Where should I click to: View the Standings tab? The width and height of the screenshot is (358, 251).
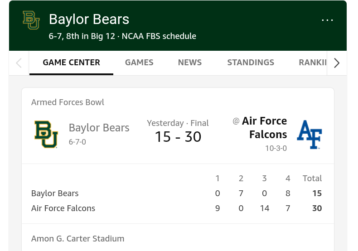pos(251,63)
